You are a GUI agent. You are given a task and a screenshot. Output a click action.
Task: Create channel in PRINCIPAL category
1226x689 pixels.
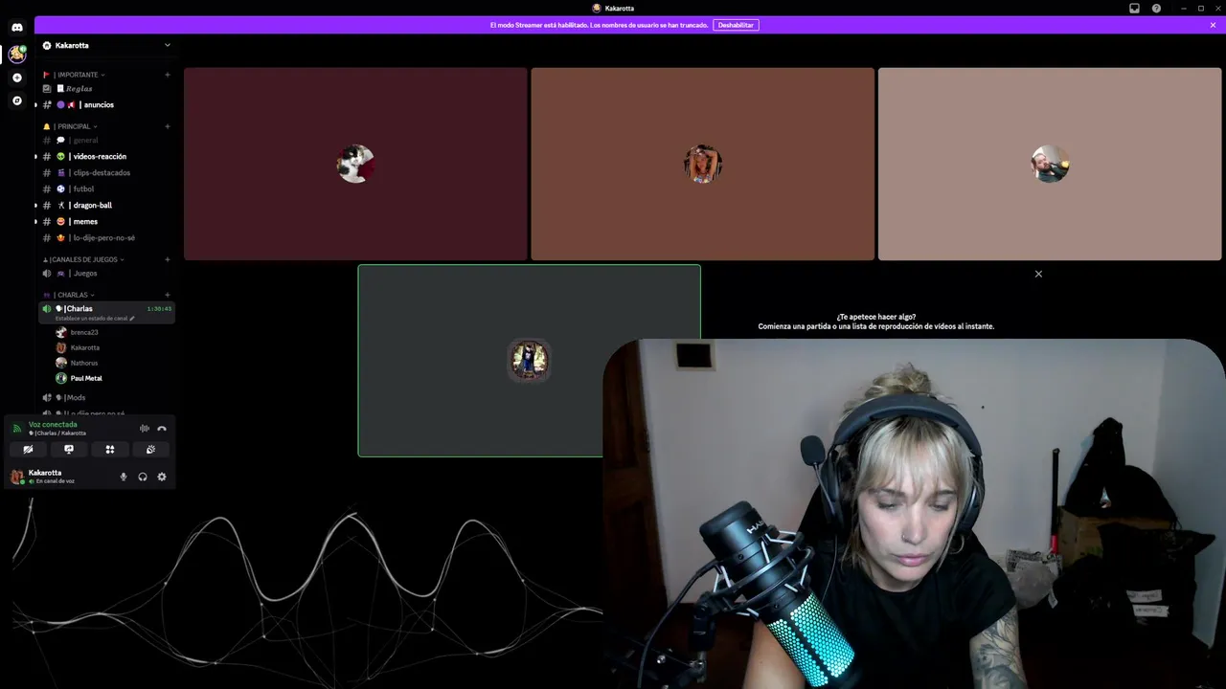(x=168, y=126)
